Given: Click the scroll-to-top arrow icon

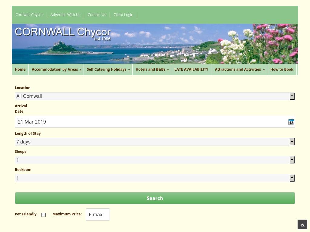Looking at the screenshot, I should coord(302,225).
